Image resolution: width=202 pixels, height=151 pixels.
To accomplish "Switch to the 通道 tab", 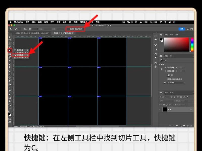I will (x=166, y=93).
